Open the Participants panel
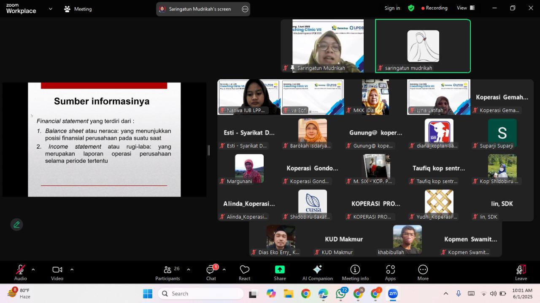Screen dimensions: 540x303 (167, 273)
